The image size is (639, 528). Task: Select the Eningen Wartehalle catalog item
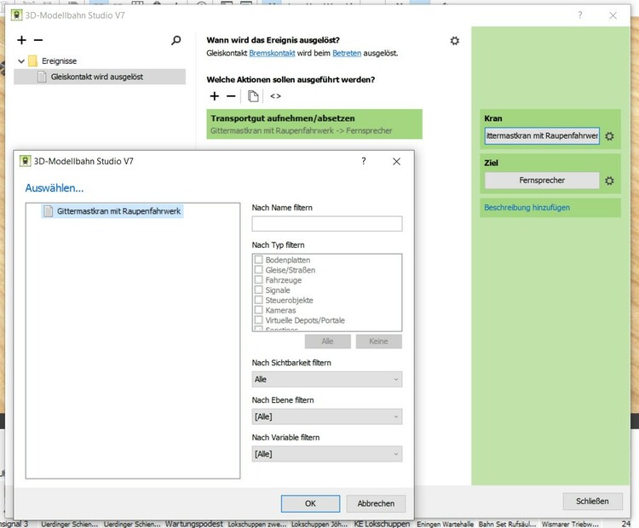click(445, 524)
